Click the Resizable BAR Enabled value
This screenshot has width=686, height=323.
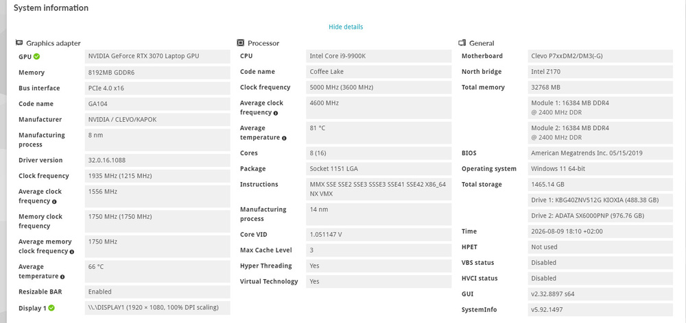pyautogui.click(x=158, y=292)
